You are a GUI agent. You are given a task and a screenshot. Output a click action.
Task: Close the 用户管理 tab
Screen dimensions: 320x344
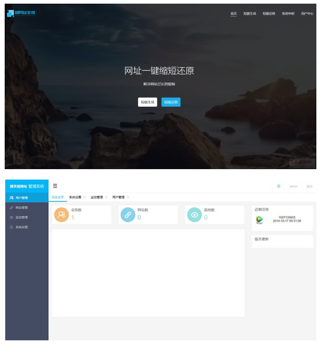point(128,197)
